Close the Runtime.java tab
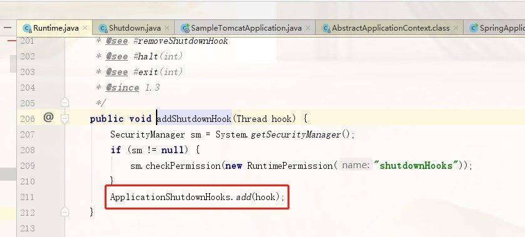 [x=85, y=28]
